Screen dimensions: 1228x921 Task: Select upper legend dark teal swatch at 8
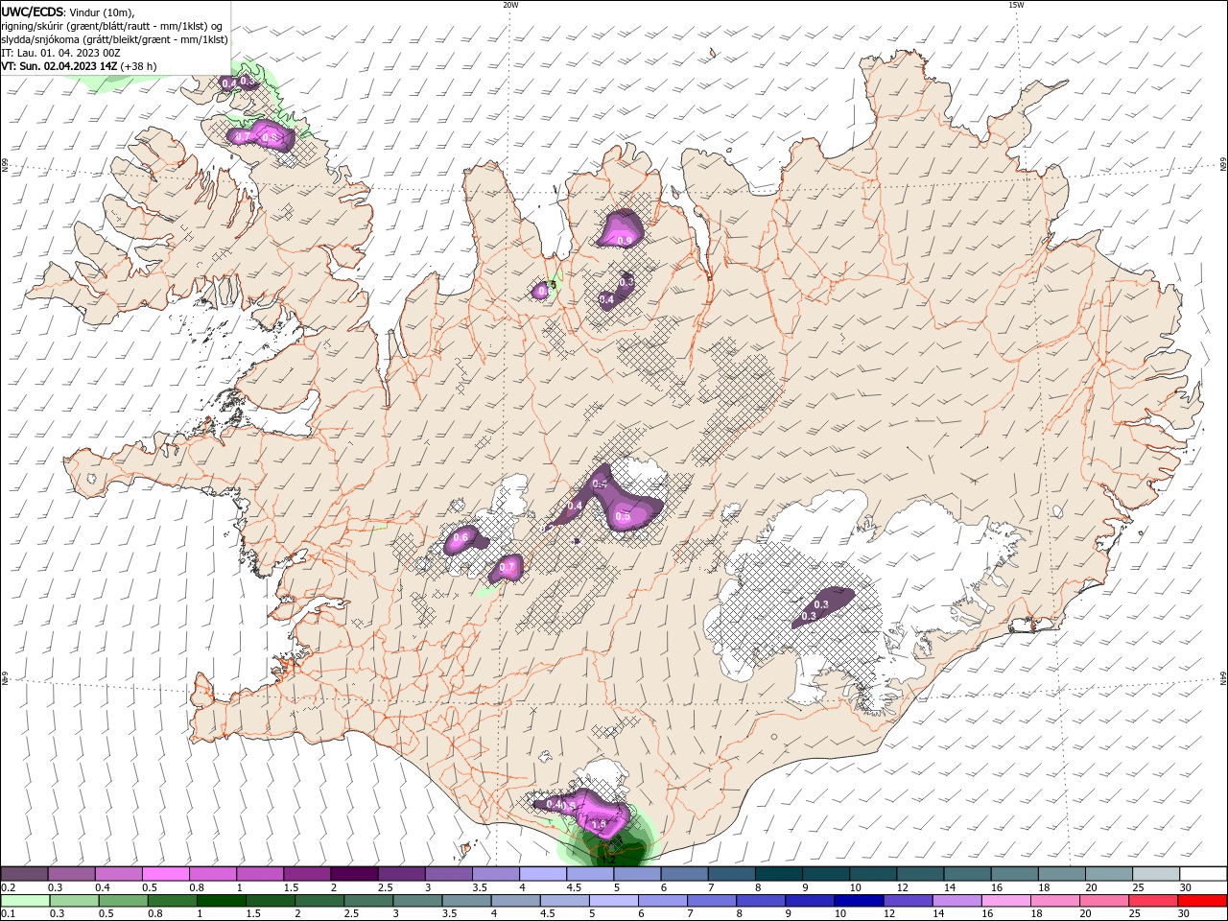pos(778,874)
